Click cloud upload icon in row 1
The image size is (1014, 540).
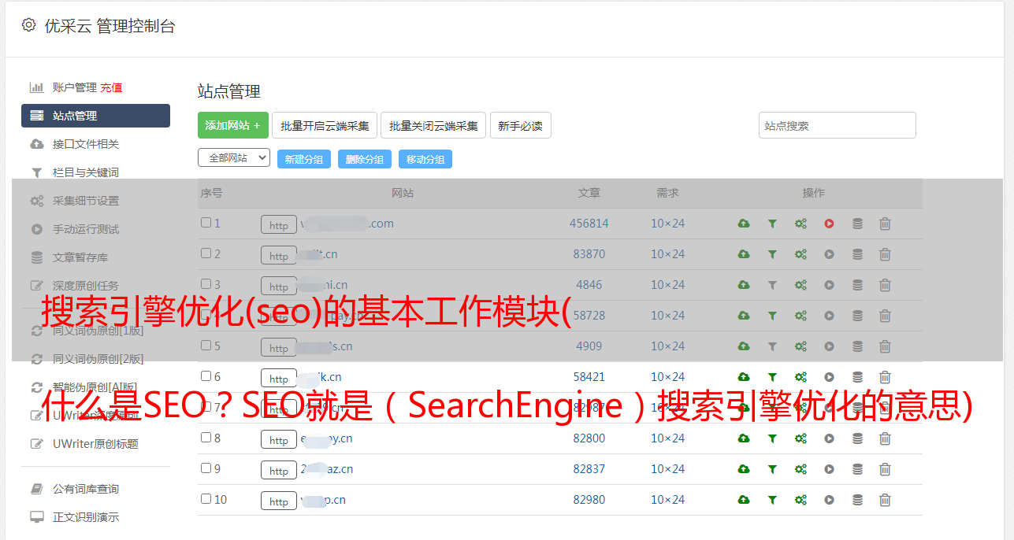(744, 224)
